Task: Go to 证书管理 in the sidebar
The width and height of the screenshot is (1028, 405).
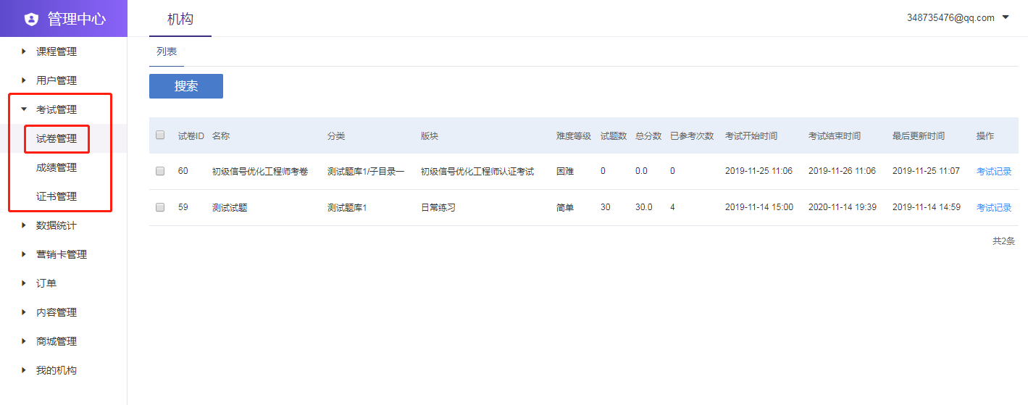Action: coord(57,196)
